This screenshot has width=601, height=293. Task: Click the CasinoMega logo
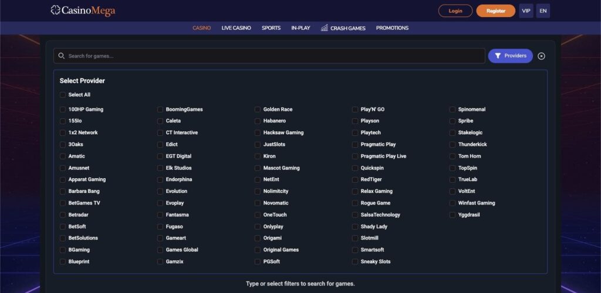83,11
